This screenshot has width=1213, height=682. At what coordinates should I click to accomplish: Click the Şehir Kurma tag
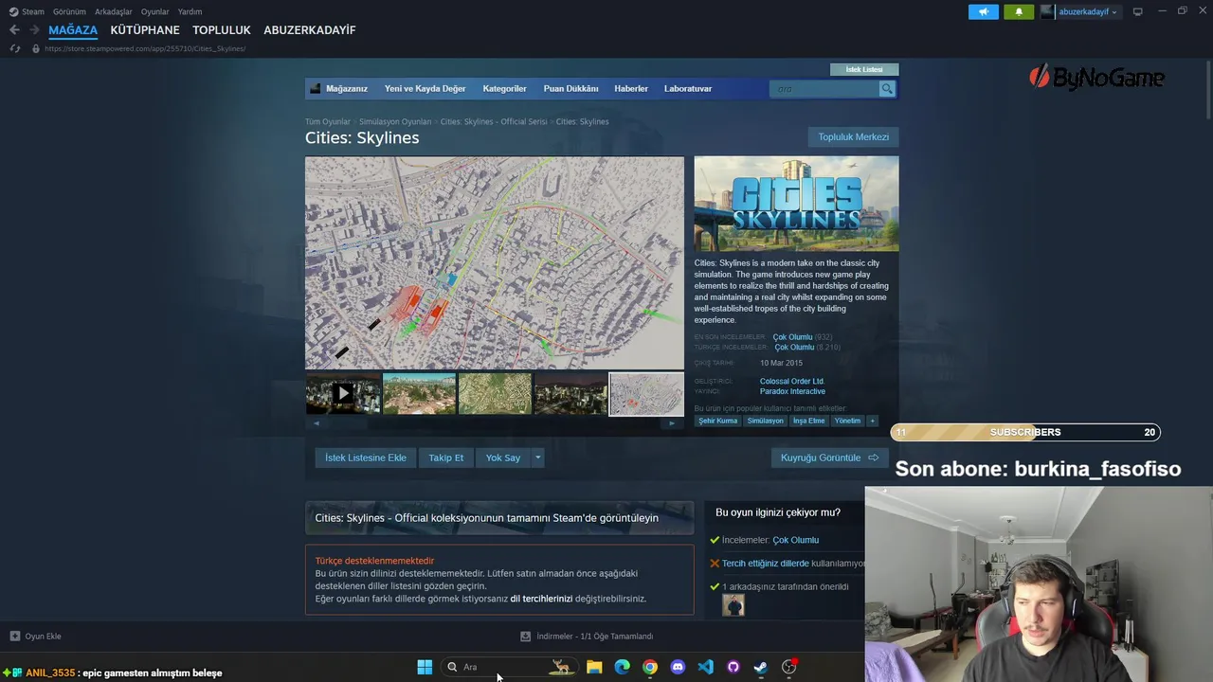coord(717,421)
